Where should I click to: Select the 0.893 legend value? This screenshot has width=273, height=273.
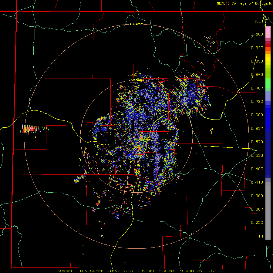click(257, 61)
